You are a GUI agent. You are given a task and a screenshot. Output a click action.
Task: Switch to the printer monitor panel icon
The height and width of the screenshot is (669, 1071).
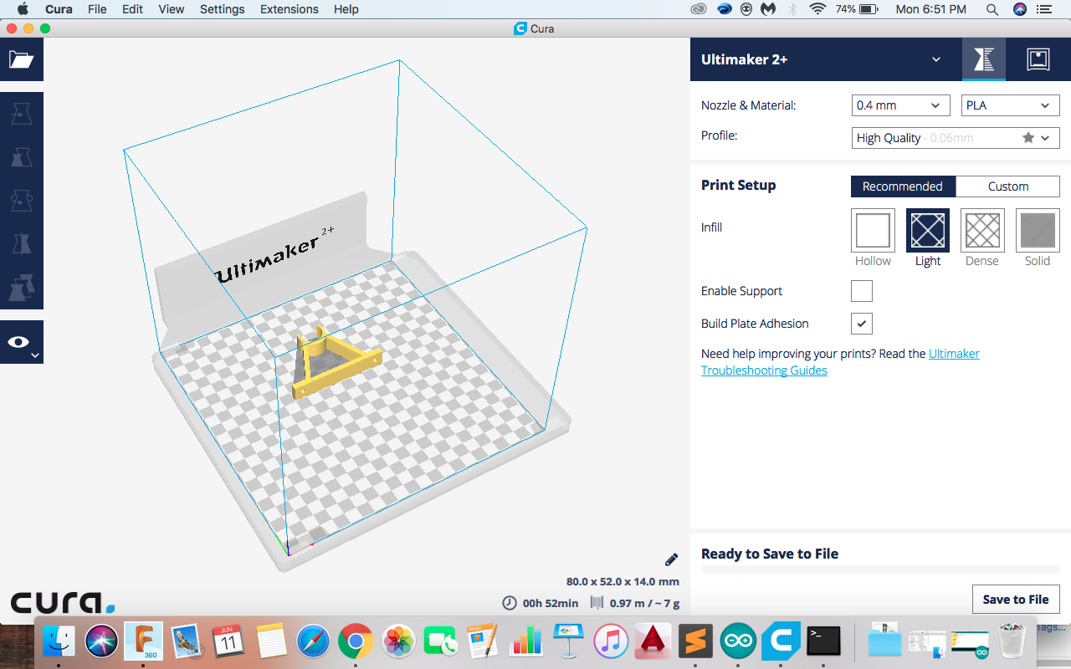coord(1038,59)
